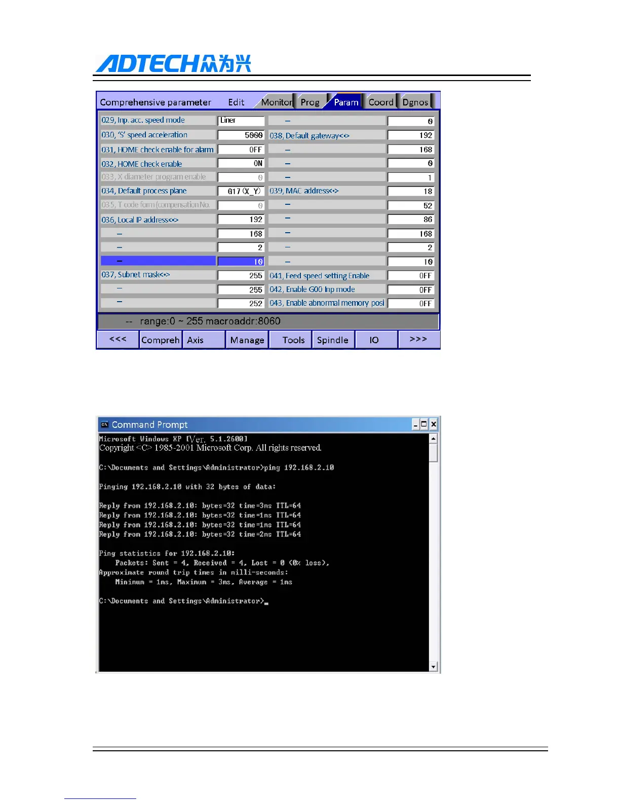Image resolution: width=620 pixels, height=803 pixels.
Task: Switch to the Monitor tab
Action: (277, 102)
